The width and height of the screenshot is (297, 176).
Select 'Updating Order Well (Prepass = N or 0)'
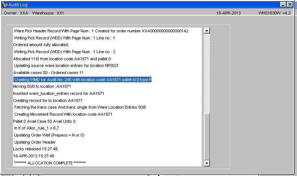49,135
